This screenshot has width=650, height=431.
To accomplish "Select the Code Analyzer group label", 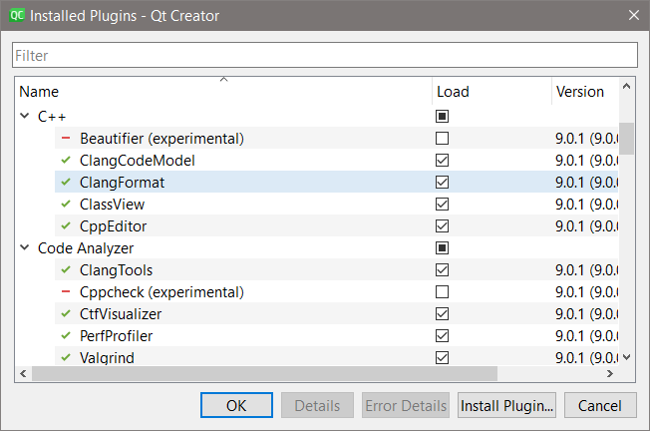I will tap(86, 248).
